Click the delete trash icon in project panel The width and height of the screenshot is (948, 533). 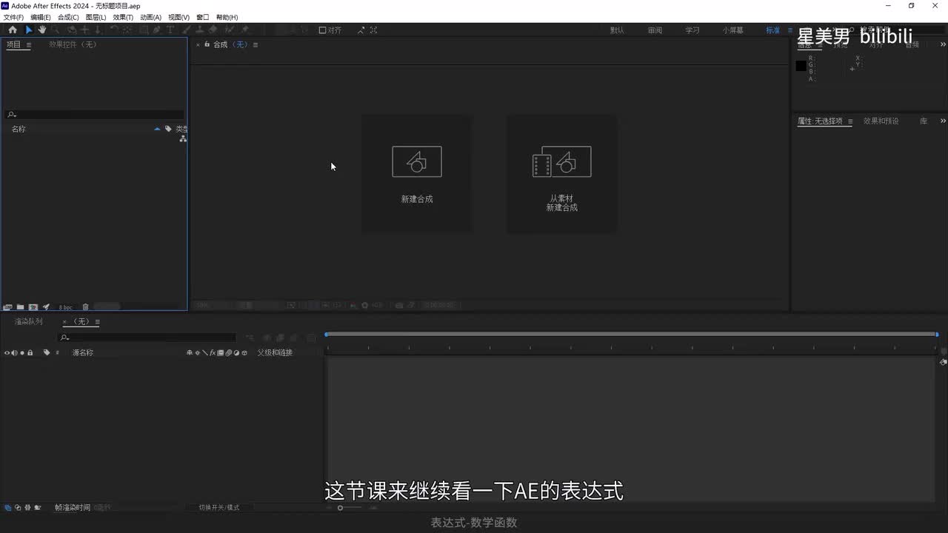pyautogui.click(x=85, y=307)
